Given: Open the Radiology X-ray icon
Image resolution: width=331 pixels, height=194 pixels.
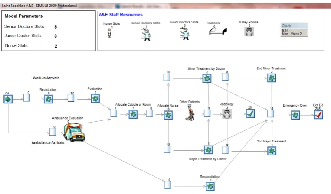Looking at the screenshot, I should point(227,114).
